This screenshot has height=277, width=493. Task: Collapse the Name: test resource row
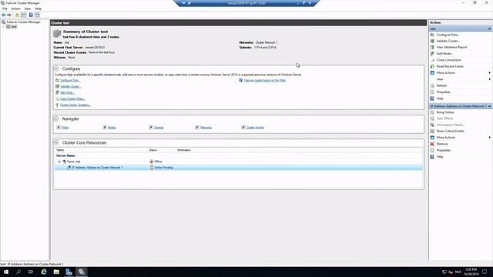pos(59,162)
